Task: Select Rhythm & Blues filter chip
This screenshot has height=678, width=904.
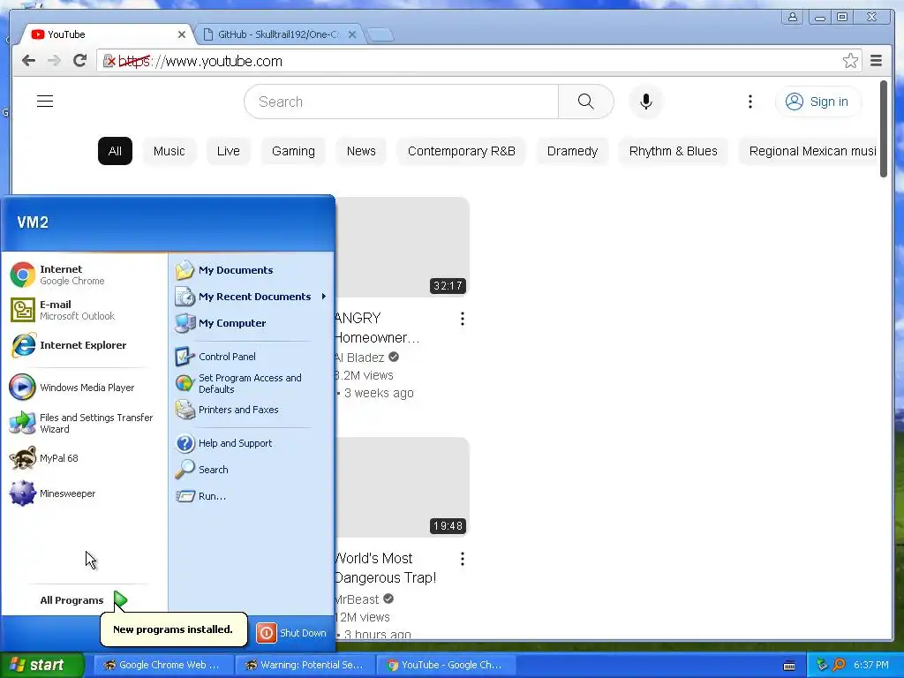Action: (673, 151)
